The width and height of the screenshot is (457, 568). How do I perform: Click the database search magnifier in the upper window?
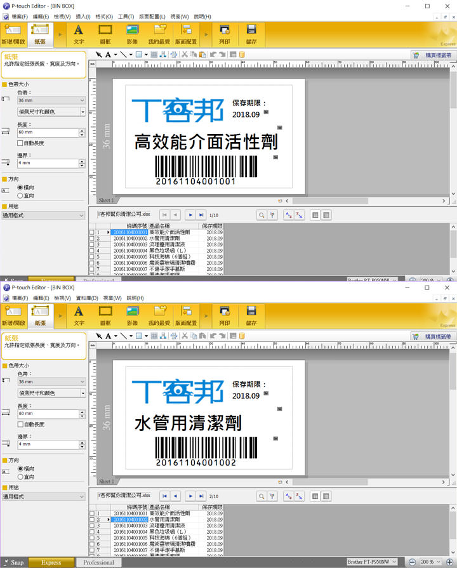(x=261, y=215)
